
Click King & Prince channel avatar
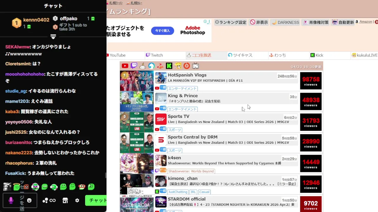click(161, 98)
